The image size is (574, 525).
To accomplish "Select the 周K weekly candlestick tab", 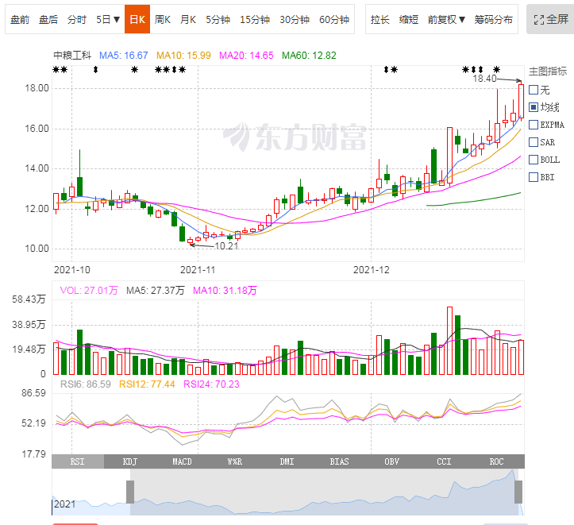I will click(x=162, y=19).
